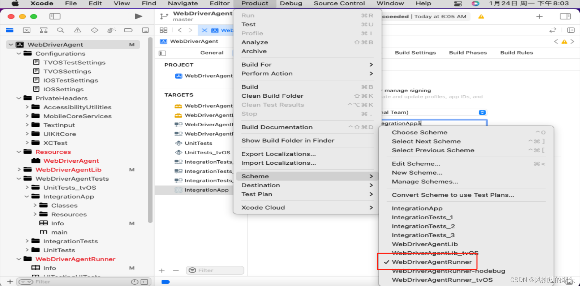The height and width of the screenshot is (286, 580).
Task: Select Test in Product menu
Action: [x=307, y=25]
